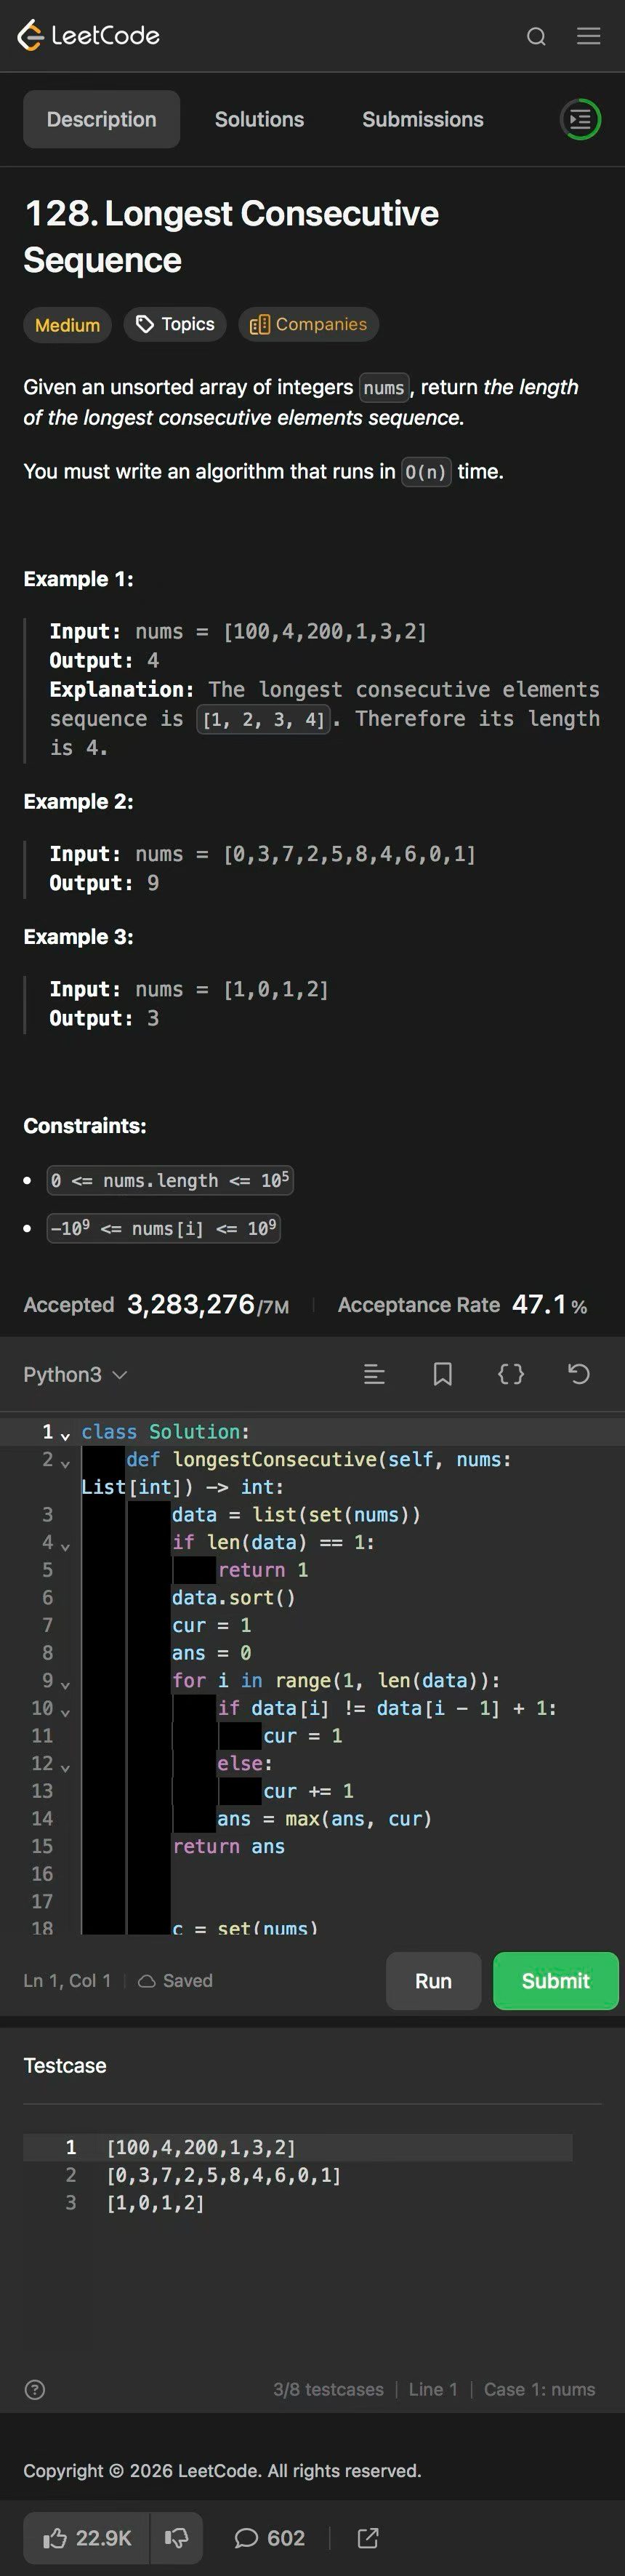Reset code with the undo arrow icon
This screenshot has width=625, height=2576.
pyautogui.click(x=579, y=1374)
